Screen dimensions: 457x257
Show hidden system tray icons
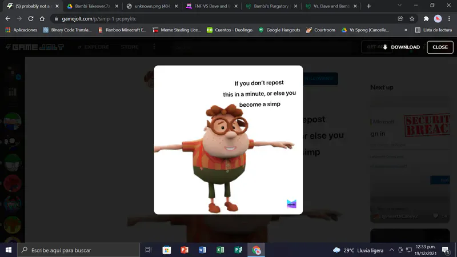point(392,250)
